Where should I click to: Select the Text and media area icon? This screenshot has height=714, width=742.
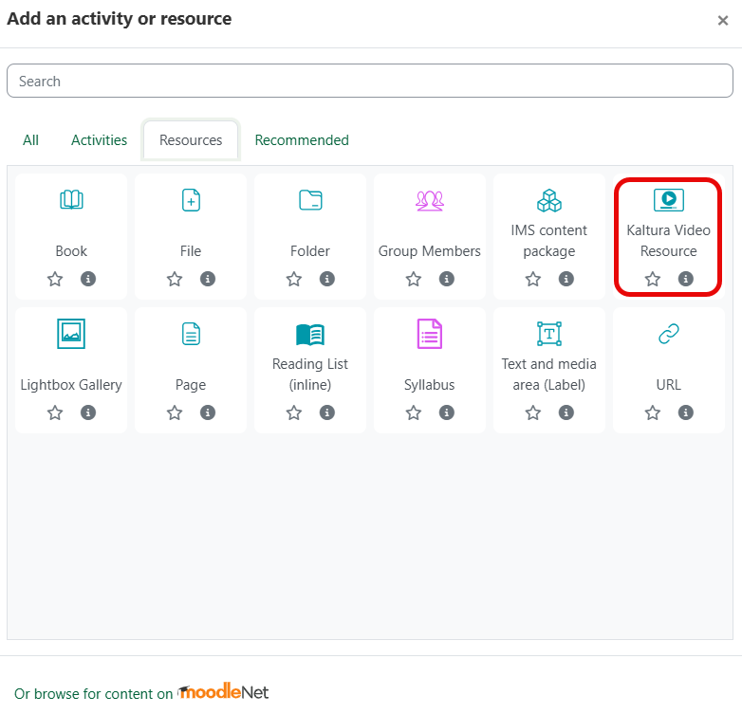tap(549, 334)
